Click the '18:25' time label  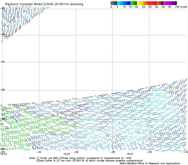4,154
